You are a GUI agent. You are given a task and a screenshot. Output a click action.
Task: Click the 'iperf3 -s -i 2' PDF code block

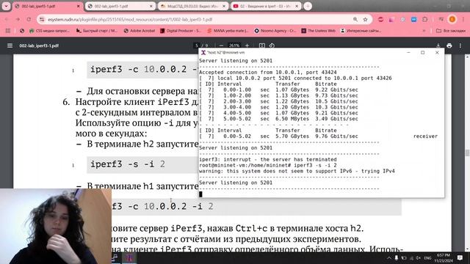(x=142, y=164)
